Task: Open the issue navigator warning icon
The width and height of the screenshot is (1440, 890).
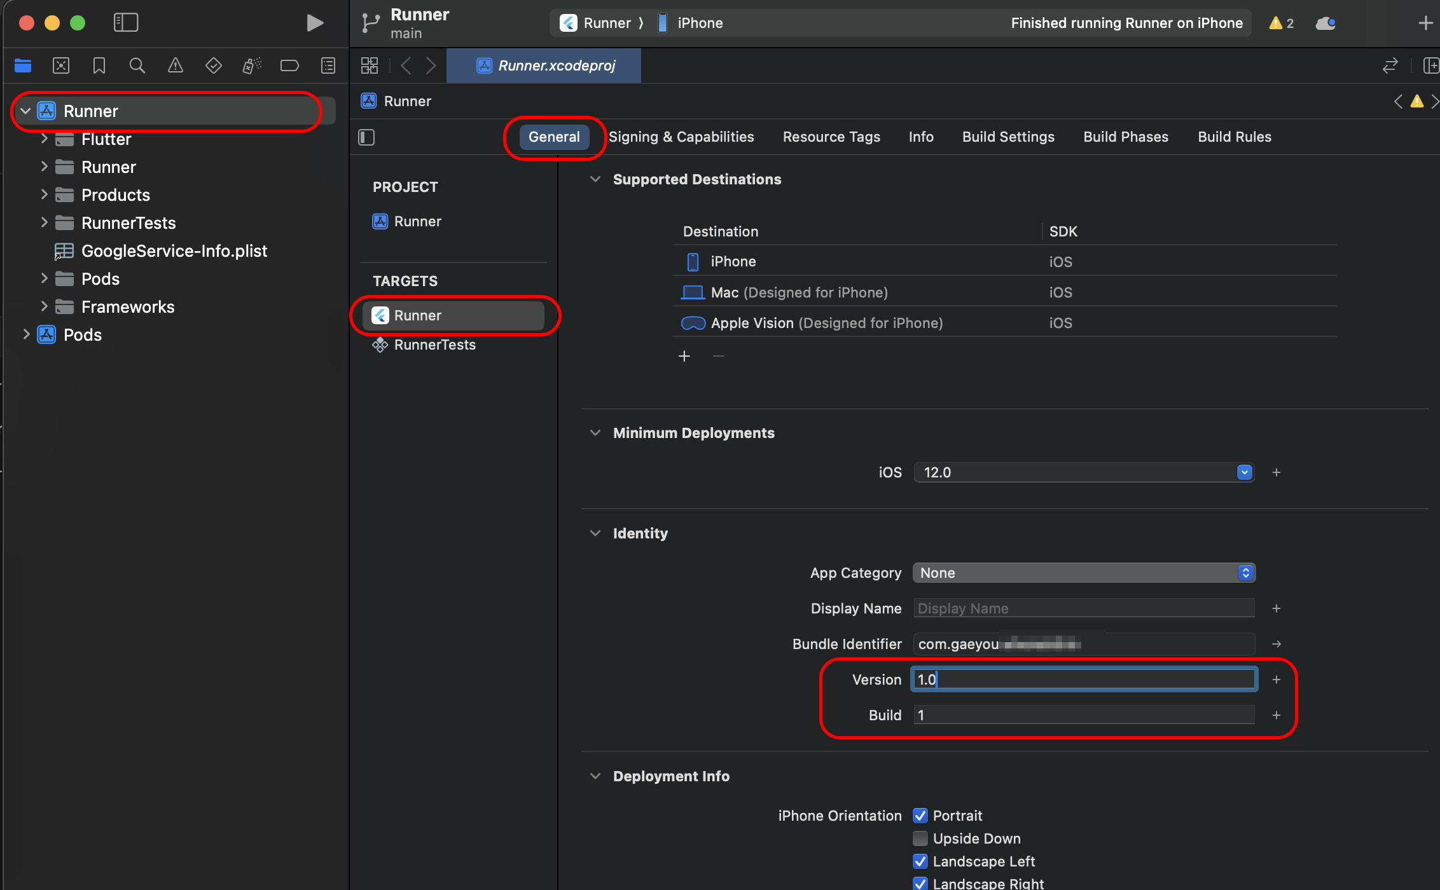Action: [x=175, y=65]
